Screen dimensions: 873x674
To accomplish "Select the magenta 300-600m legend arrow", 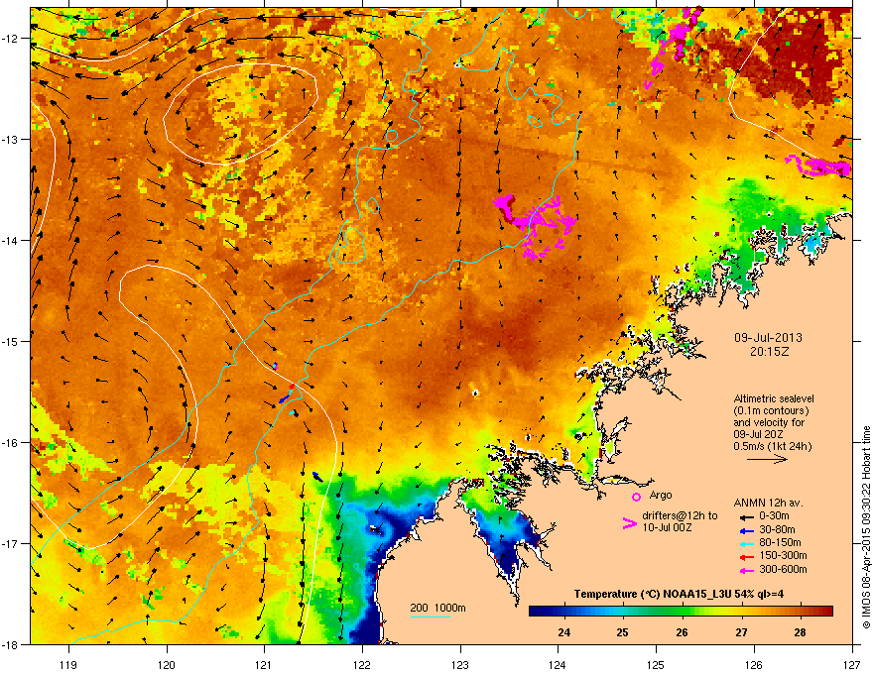I will click(746, 570).
